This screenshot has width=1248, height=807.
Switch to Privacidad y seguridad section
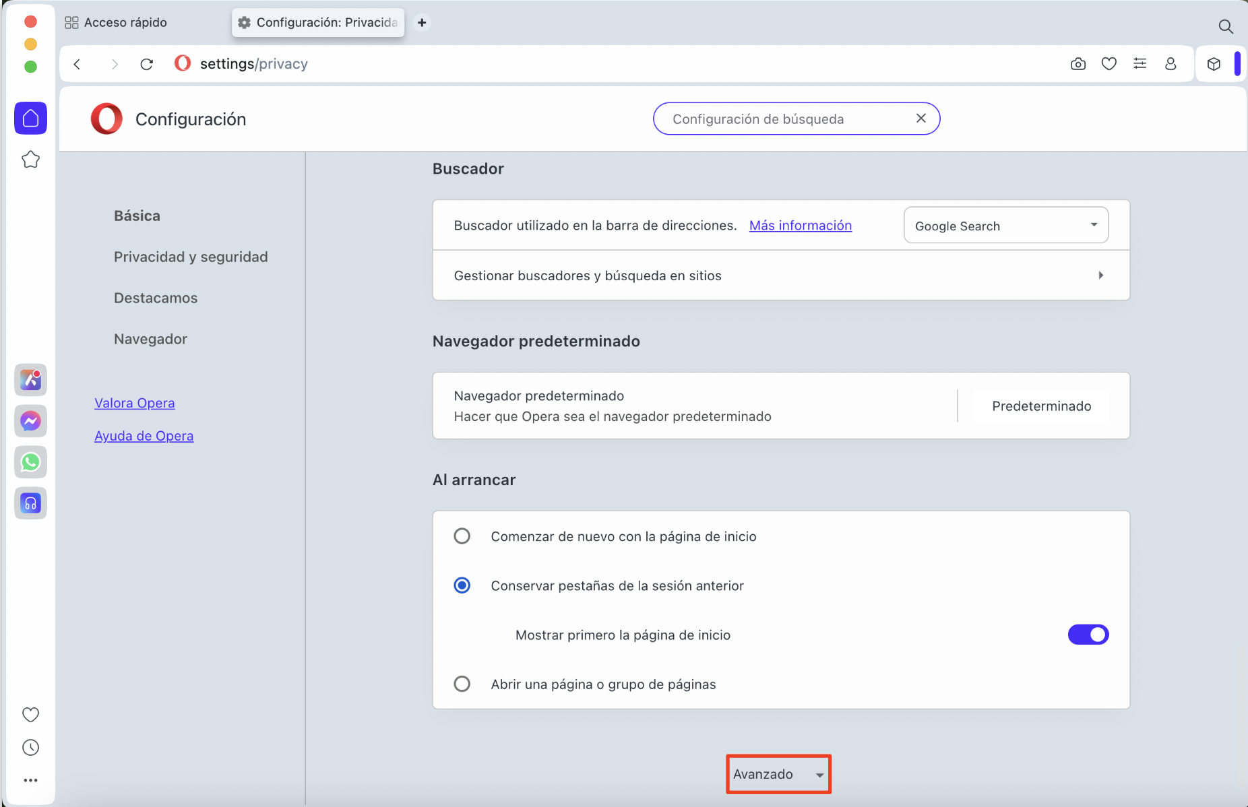191,257
